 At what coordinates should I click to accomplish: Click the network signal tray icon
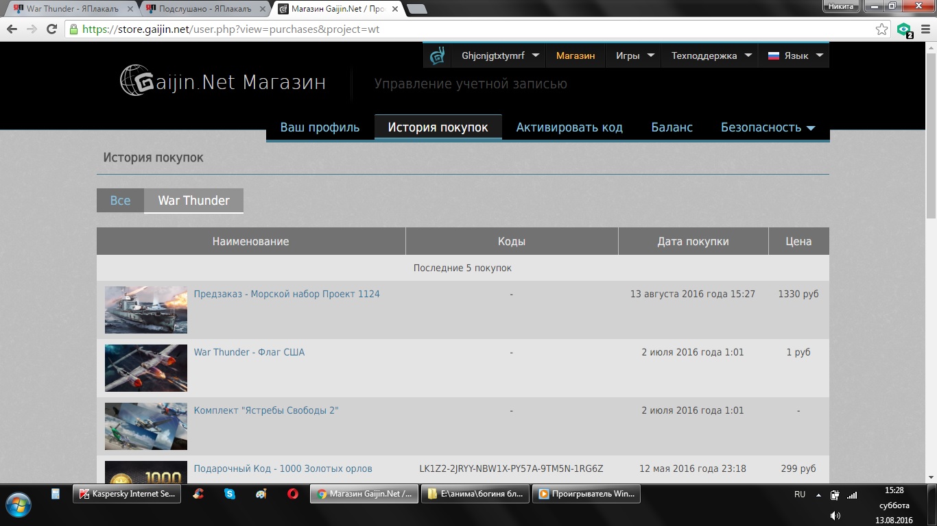click(x=852, y=494)
